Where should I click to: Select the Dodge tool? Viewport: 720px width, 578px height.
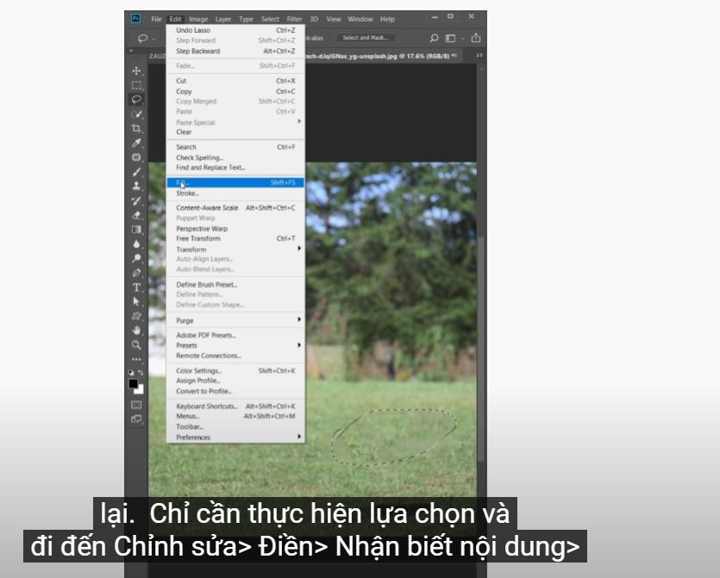(136, 258)
